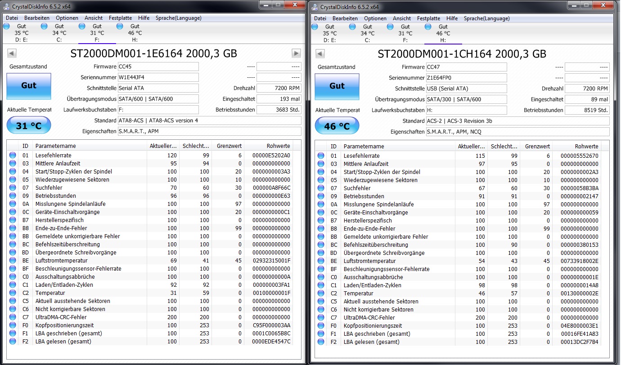The width and height of the screenshot is (621, 365).
Task: Go to previous disk in left window
Action: 12,53
